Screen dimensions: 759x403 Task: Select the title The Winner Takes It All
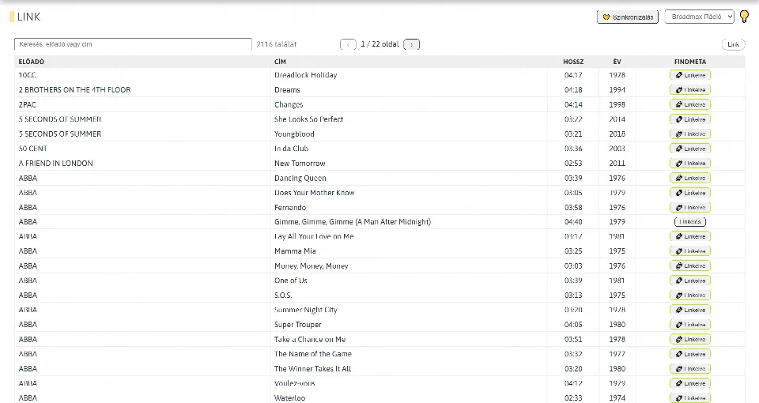[313, 369]
